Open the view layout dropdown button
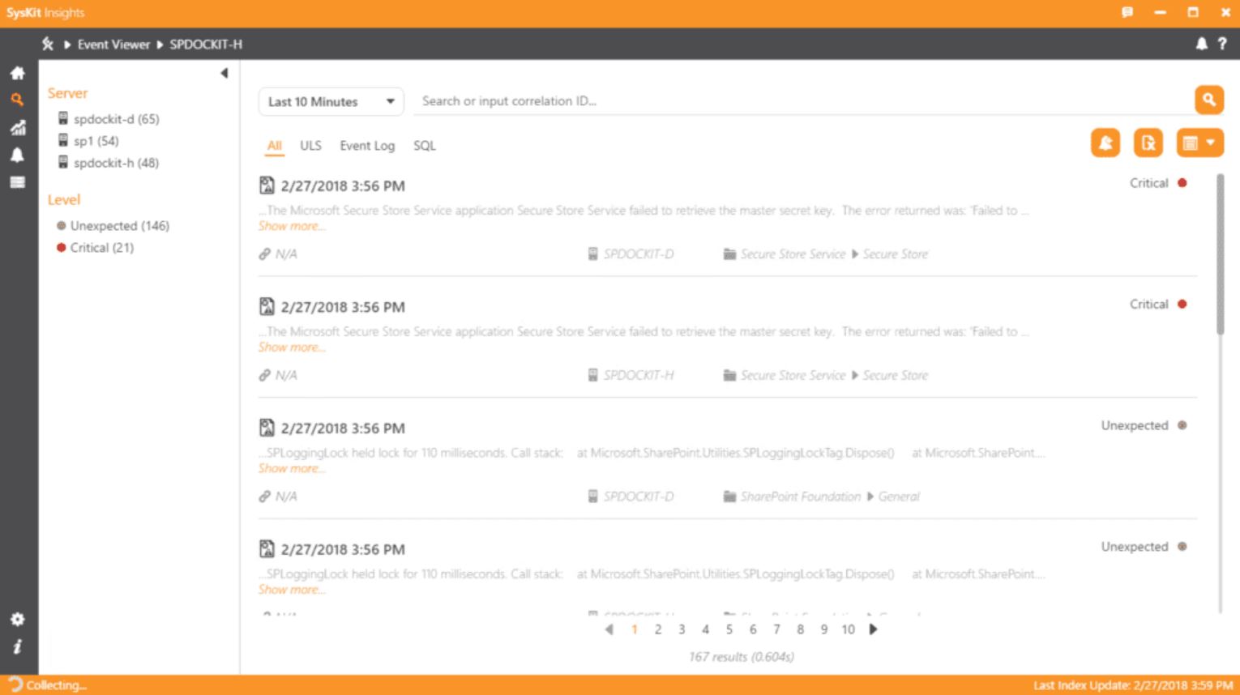The height and width of the screenshot is (695, 1240). tap(1199, 143)
